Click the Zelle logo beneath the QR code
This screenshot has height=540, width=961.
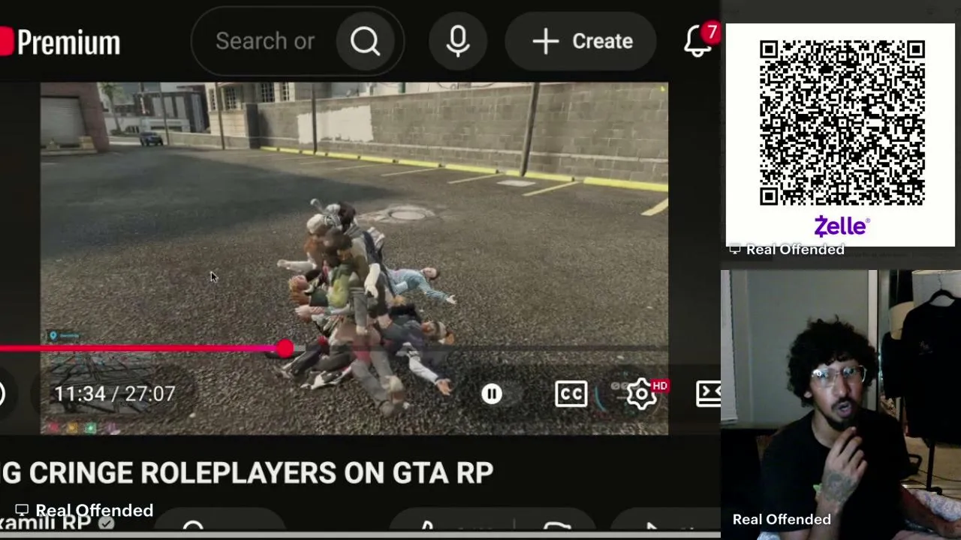click(842, 226)
